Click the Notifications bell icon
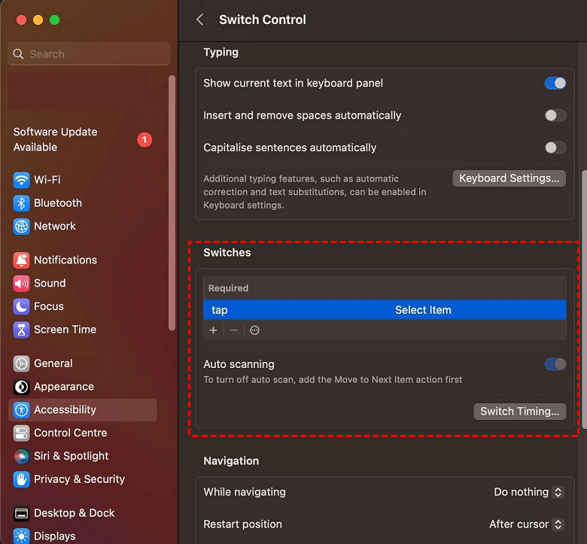 pyautogui.click(x=21, y=260)
